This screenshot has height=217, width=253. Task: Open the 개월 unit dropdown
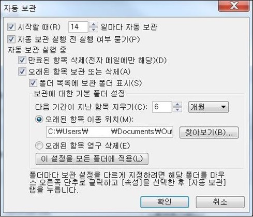pos(209,107)
